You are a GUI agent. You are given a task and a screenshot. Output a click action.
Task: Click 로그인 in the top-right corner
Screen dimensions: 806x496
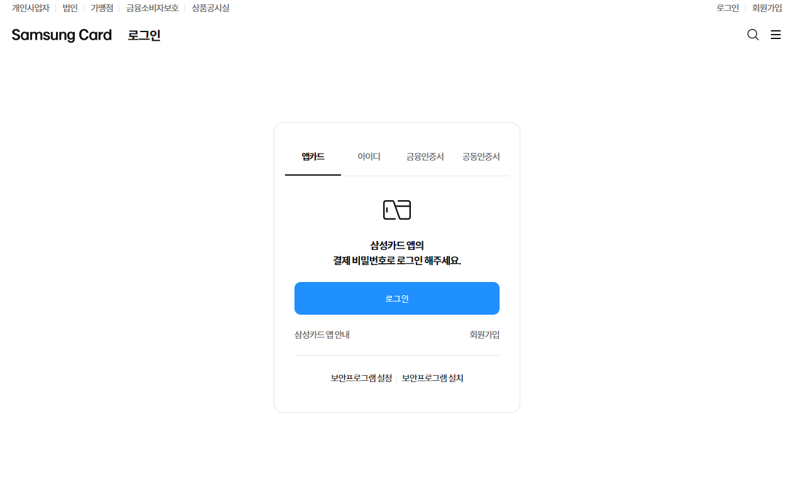pos(727,8)
